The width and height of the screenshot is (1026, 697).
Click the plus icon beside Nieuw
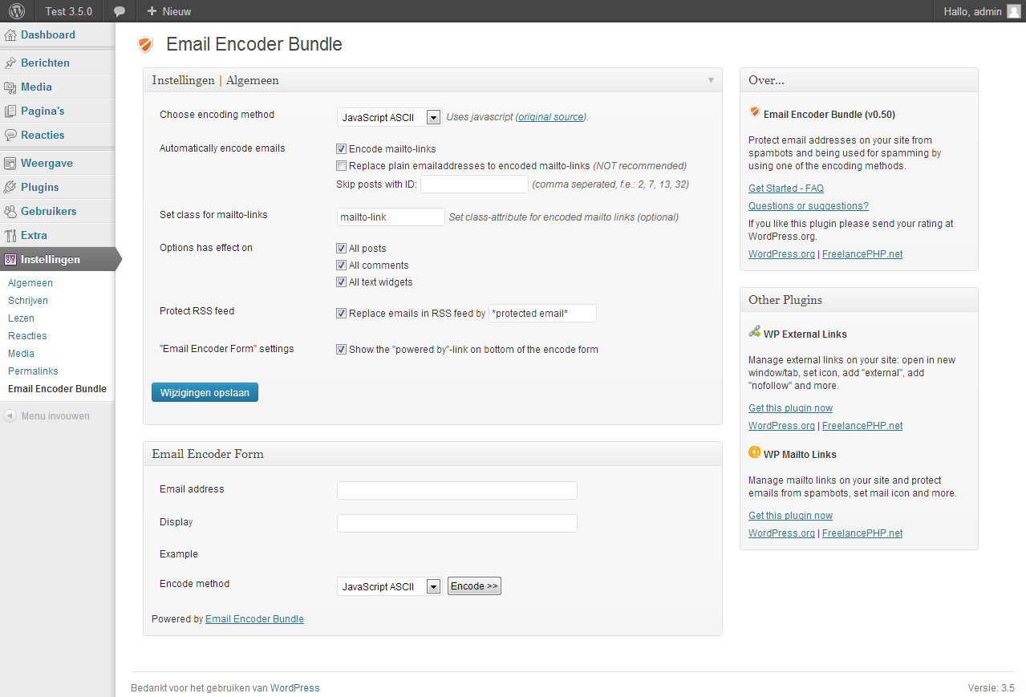click(x=152, y=11)
